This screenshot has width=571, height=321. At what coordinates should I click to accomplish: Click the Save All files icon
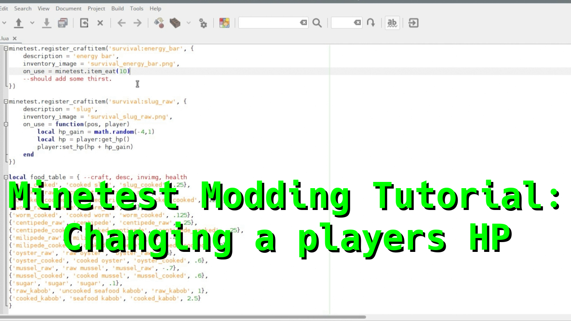click(63, 23)
